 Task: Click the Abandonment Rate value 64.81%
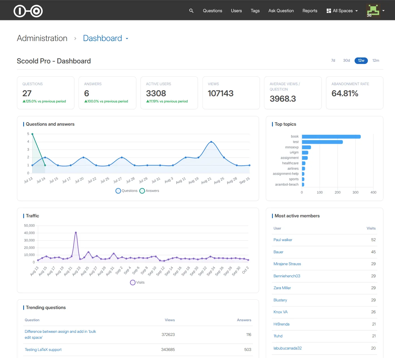(x=345, y=93)
